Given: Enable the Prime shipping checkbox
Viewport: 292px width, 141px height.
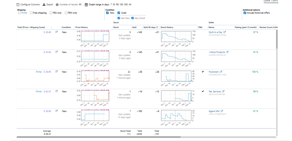Looking at the screenshot, I should click(19, 13).
